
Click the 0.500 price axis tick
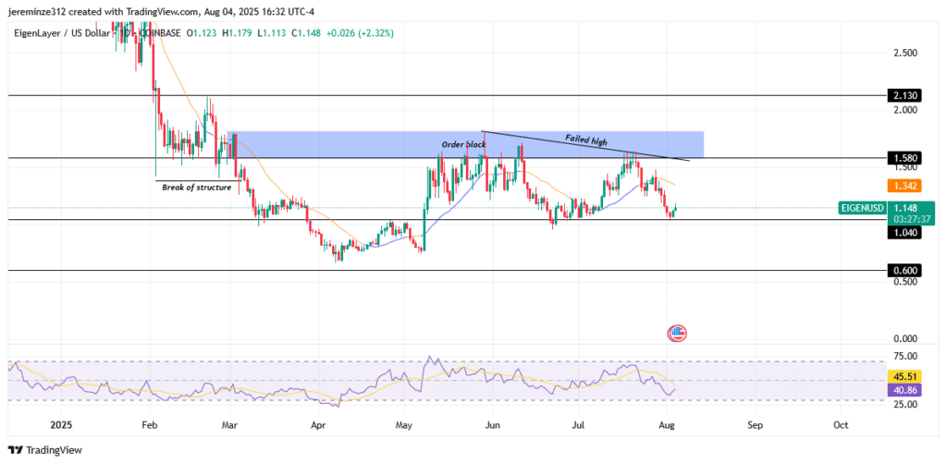[906, 281]
